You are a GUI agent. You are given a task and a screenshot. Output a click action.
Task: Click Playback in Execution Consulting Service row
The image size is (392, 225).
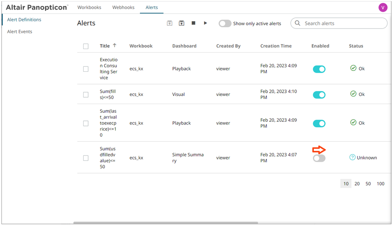tap(182, 69)
